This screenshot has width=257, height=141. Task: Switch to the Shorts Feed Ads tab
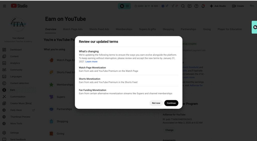99,29
